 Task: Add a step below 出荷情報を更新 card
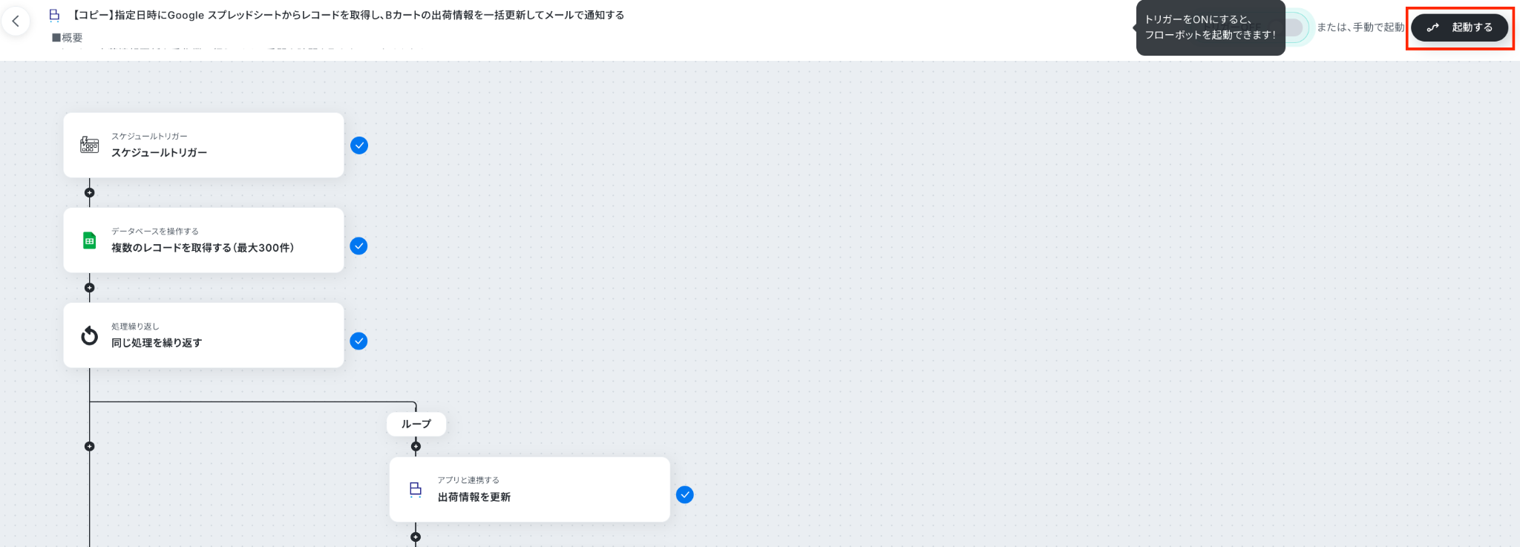click(416, 537)
